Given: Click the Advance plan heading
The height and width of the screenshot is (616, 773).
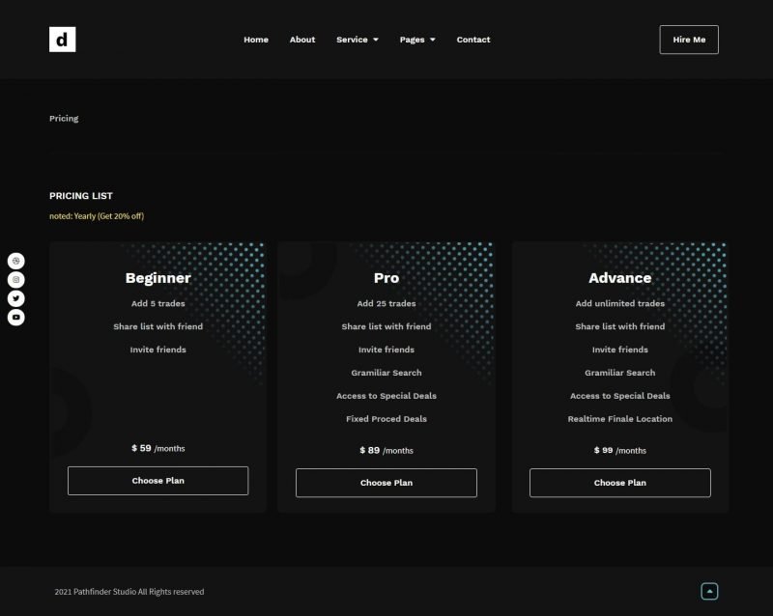Looking at the screenshot, I should click(620, 278).
